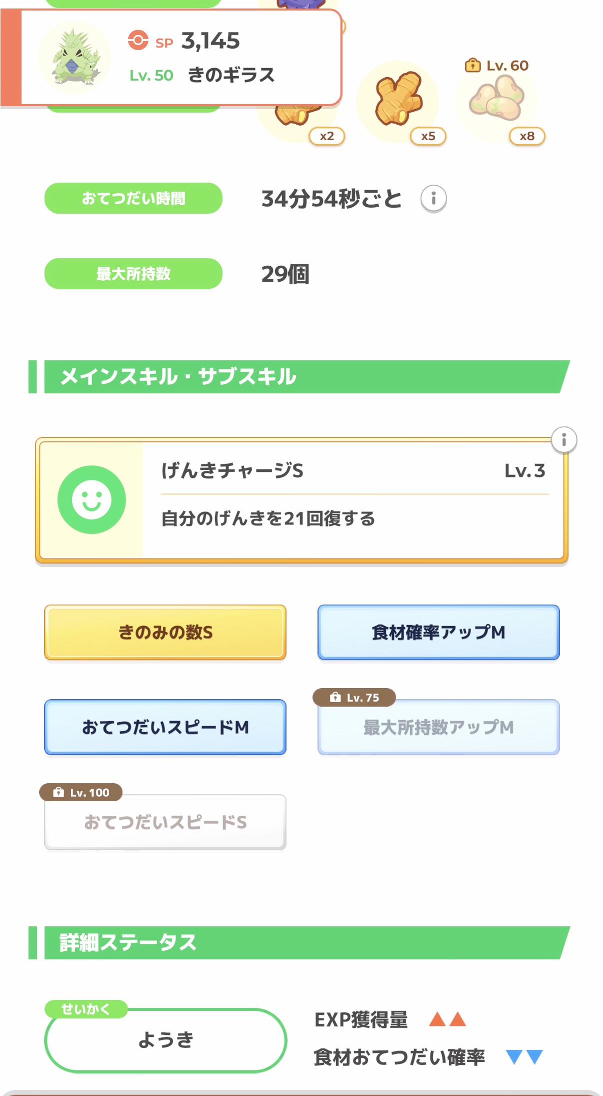Tap the Lv. 100 lock badge
The height and width of the screenshot is (1096, 603).
[81, 792]
